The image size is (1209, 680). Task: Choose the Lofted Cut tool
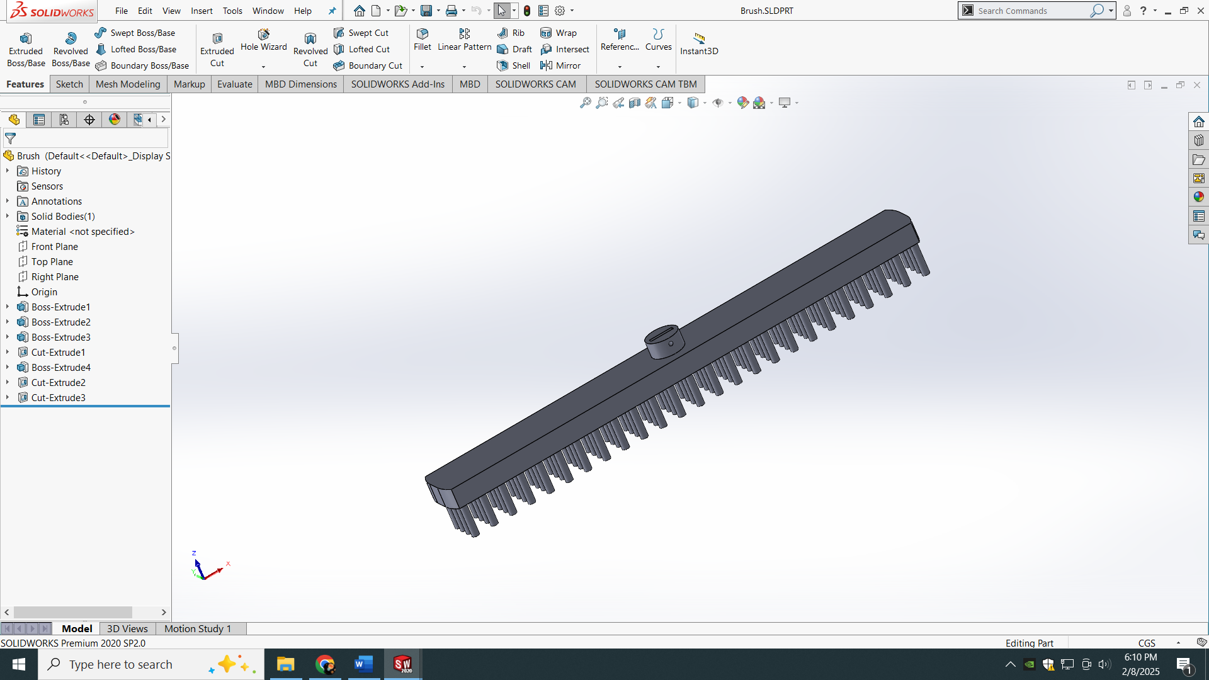click(x=362, y=49)
